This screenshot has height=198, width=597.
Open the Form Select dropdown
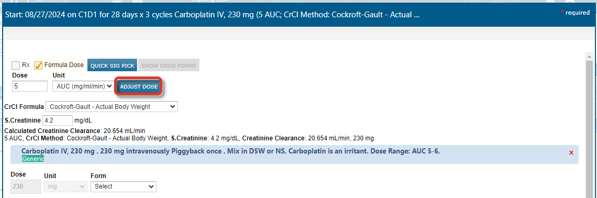click(123, 186)
